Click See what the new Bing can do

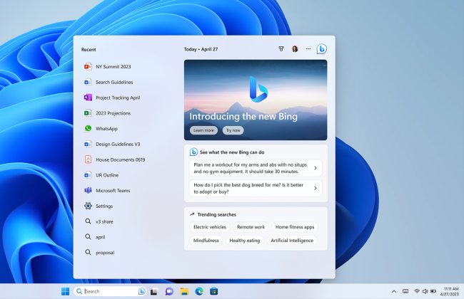click(x=232, y=152)
